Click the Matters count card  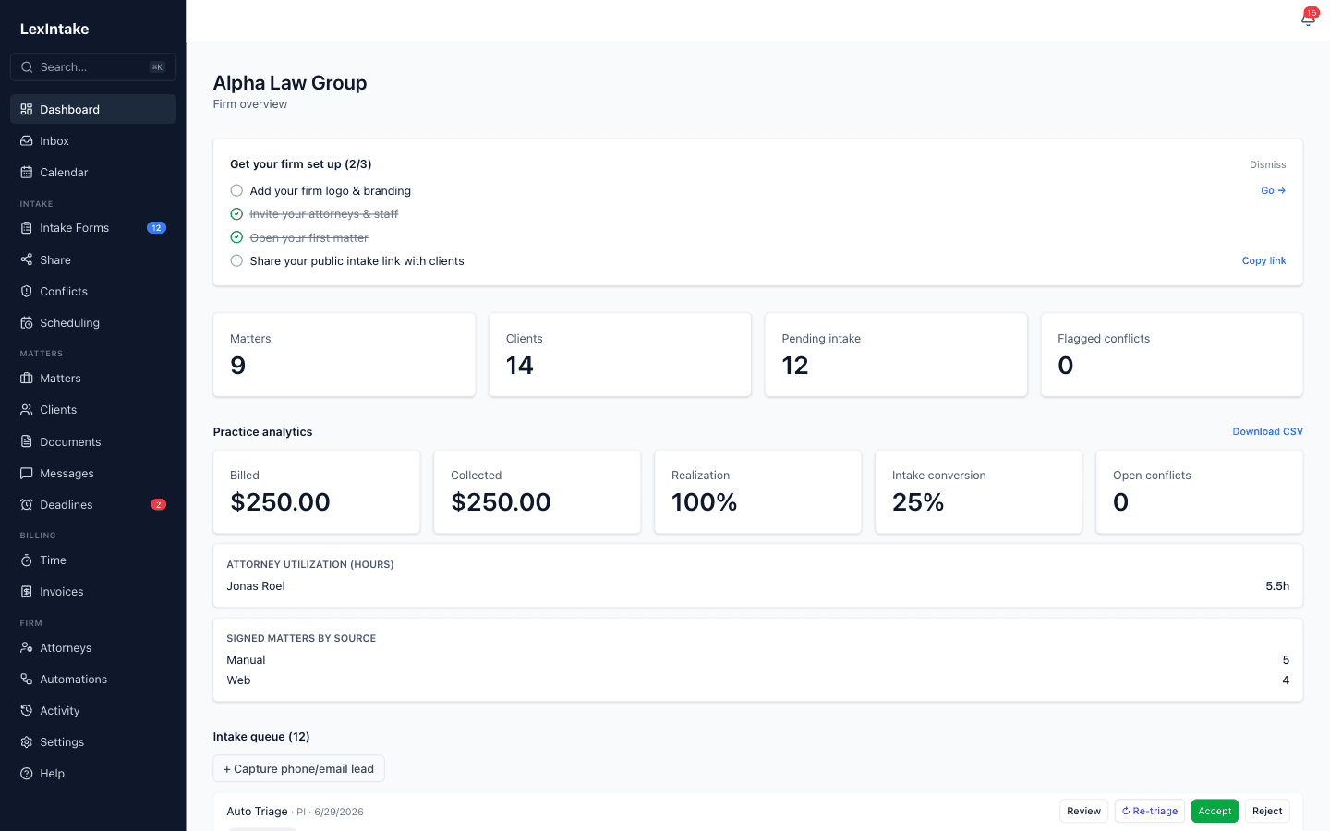coord(345,355)
